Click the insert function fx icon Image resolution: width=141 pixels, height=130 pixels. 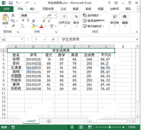pos(53,39)
